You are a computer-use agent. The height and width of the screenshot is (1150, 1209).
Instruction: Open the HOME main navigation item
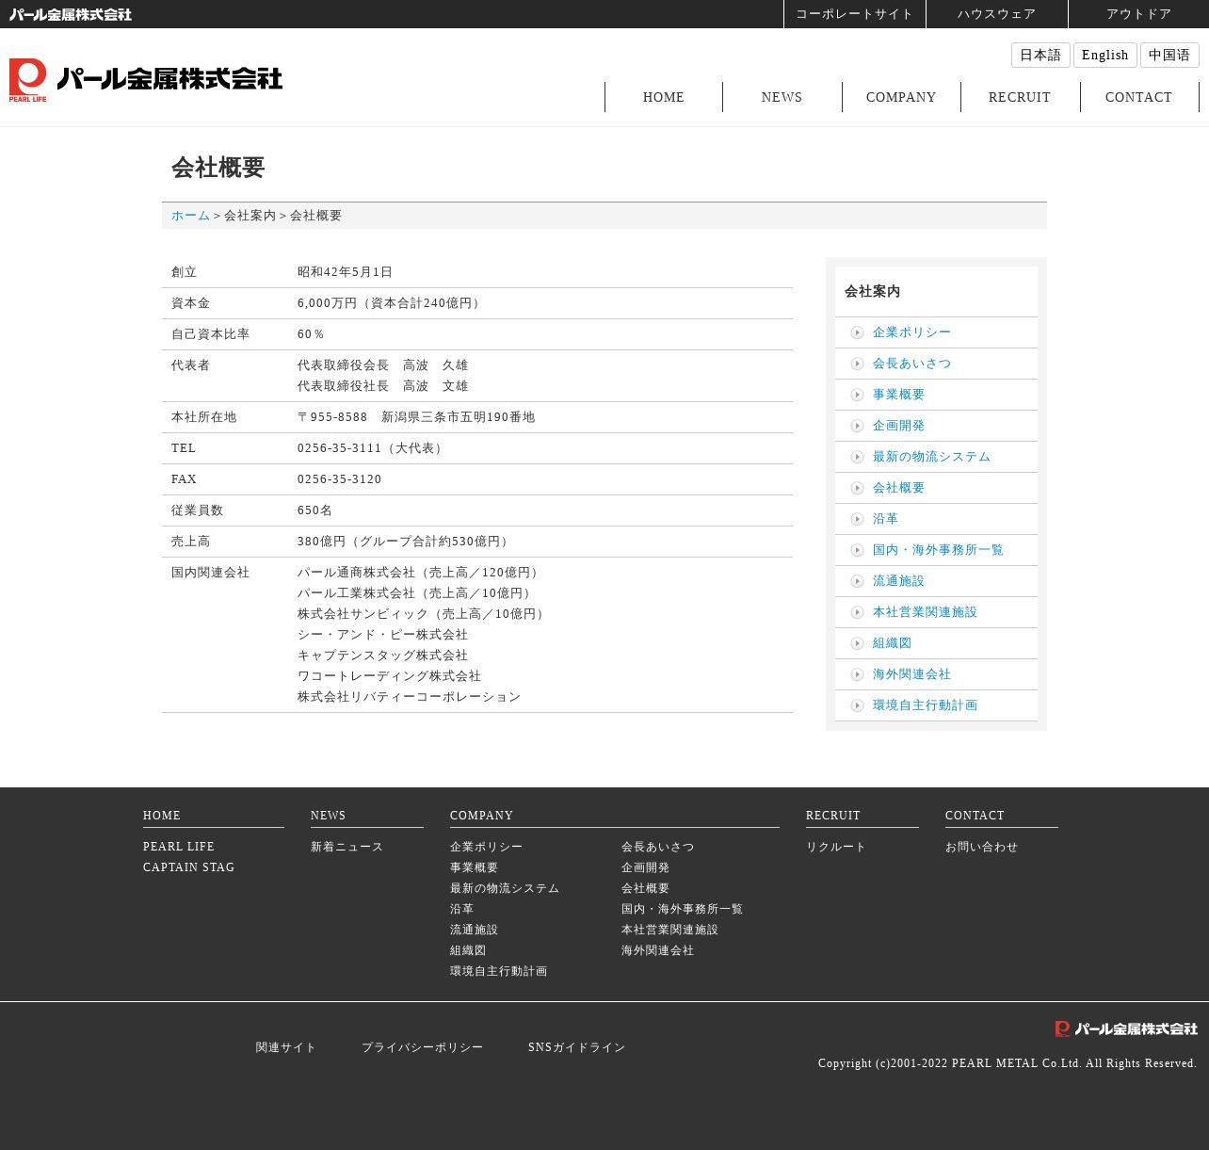click(x=664, y=97)
